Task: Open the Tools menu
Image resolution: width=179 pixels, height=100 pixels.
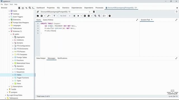Action: [x=11, y=4]
